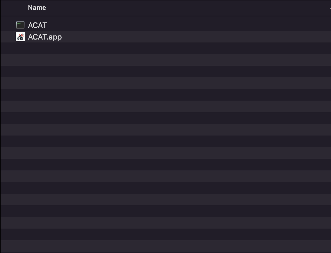The height and width of the screenshot is (253, 331).
Task: Pick the black terminal-window file thumbnail
Action: (20, 25)
